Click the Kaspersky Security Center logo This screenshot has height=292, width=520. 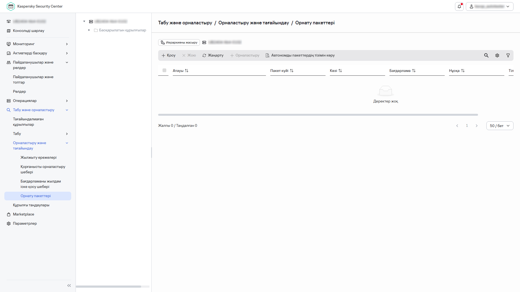click(x=11, y=6)
